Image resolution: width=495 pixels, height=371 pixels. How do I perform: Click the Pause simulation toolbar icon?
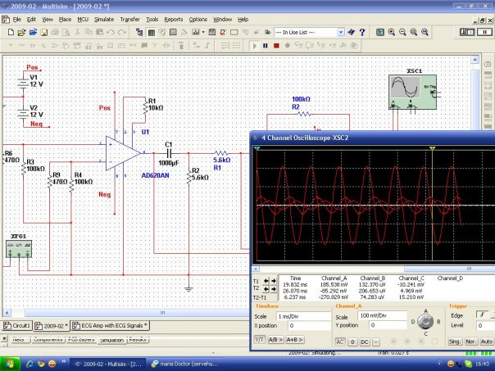[x=266, y=46]
